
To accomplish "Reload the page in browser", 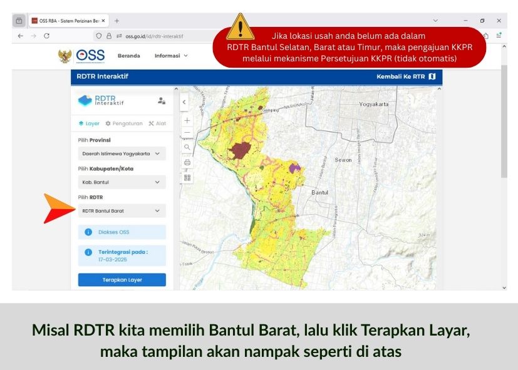I will [46, 36].
